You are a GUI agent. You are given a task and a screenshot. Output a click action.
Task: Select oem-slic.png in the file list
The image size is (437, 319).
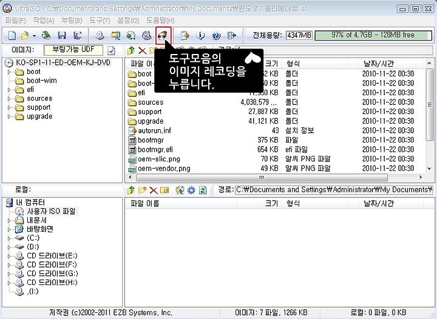tap(159, 159)
